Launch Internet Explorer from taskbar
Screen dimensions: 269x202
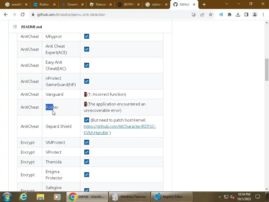coord(23,197)
